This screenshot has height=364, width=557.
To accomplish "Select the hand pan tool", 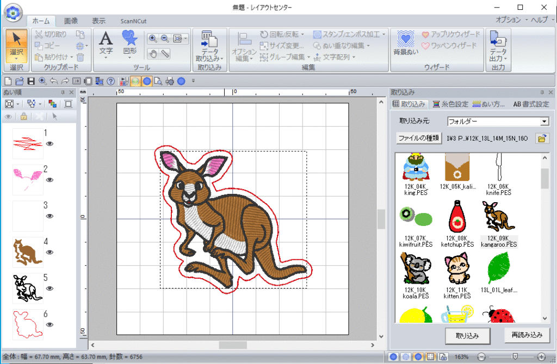I will pos(153,53).
